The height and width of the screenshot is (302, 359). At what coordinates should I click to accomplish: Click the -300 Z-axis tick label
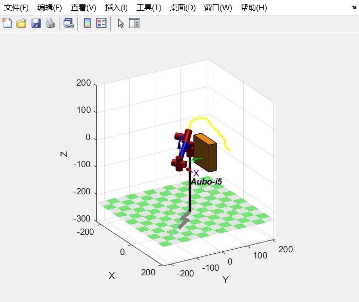click(x=82, y=218)
